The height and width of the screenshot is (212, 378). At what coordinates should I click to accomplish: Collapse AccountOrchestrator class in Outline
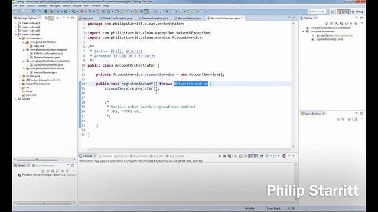tap(303, 31)
